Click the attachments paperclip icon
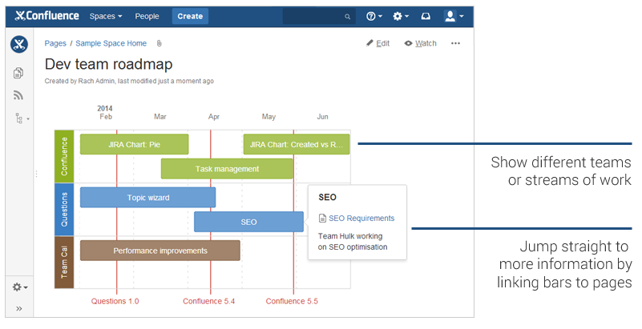Viewport: 642px width, 329px height. click(159, 43)
